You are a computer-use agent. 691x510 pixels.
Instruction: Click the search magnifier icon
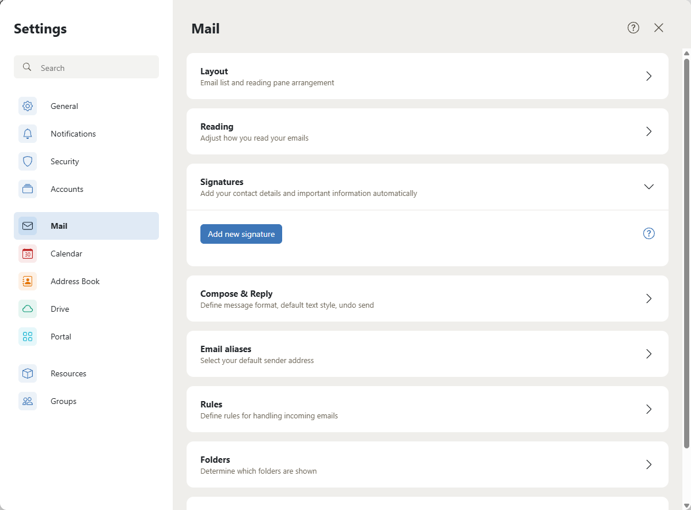coord(27,67)
